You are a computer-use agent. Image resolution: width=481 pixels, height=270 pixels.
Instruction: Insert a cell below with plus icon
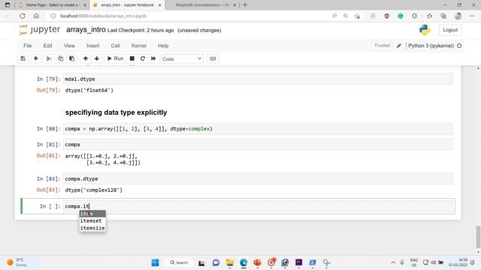coord(35,58)
